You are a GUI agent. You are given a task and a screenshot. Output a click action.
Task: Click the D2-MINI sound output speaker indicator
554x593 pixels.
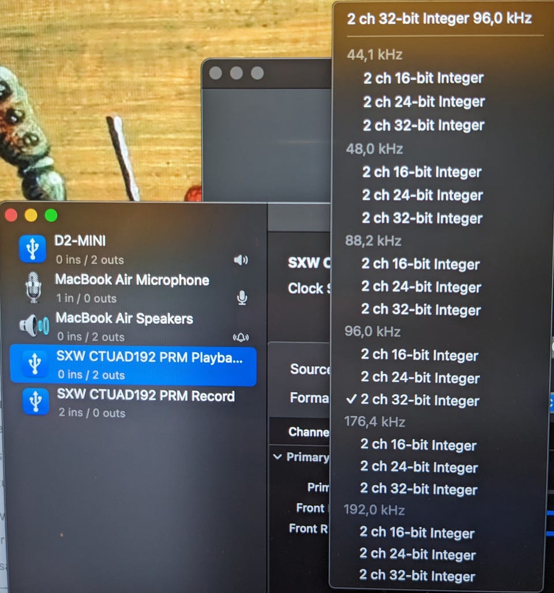(241, 260)
